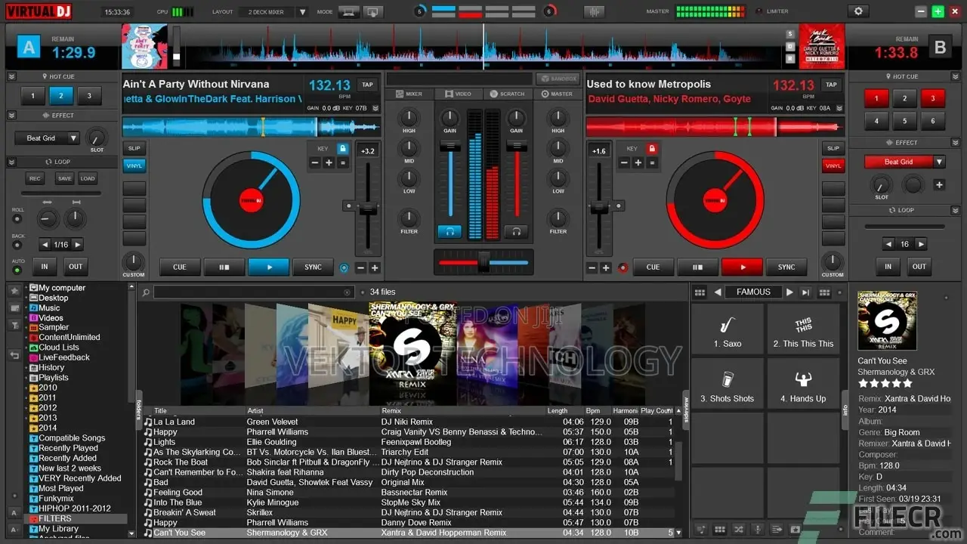Toggle deck A SLIP mode

coord(134,149)
